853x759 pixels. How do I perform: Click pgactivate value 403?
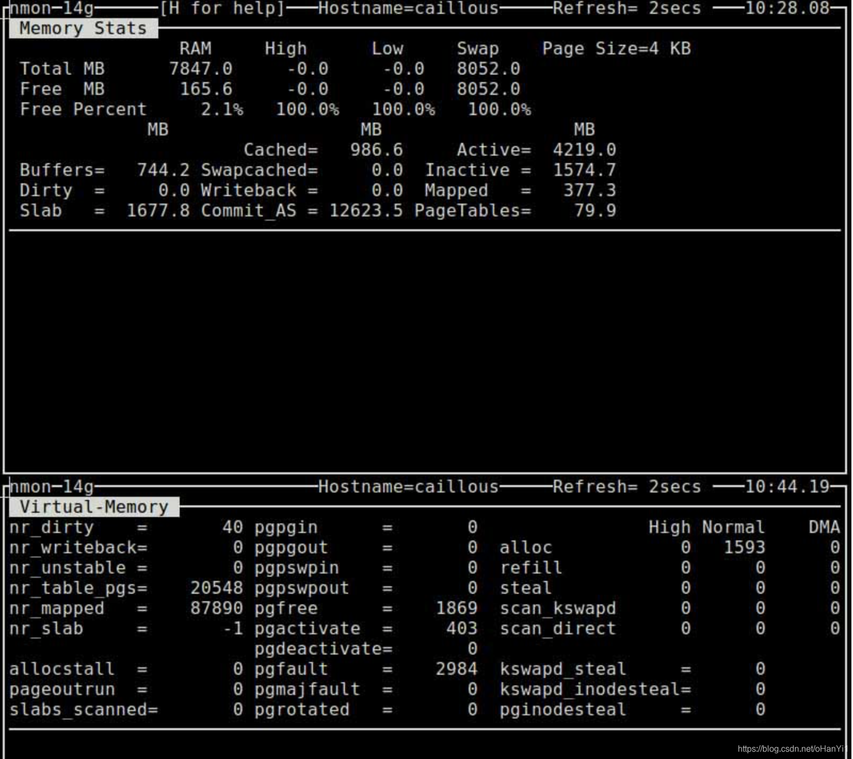462,628
